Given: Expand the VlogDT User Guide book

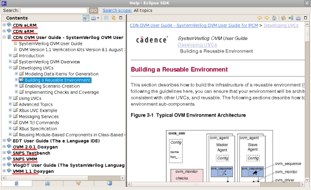Looking at the screenshot, I should (4, 165).
